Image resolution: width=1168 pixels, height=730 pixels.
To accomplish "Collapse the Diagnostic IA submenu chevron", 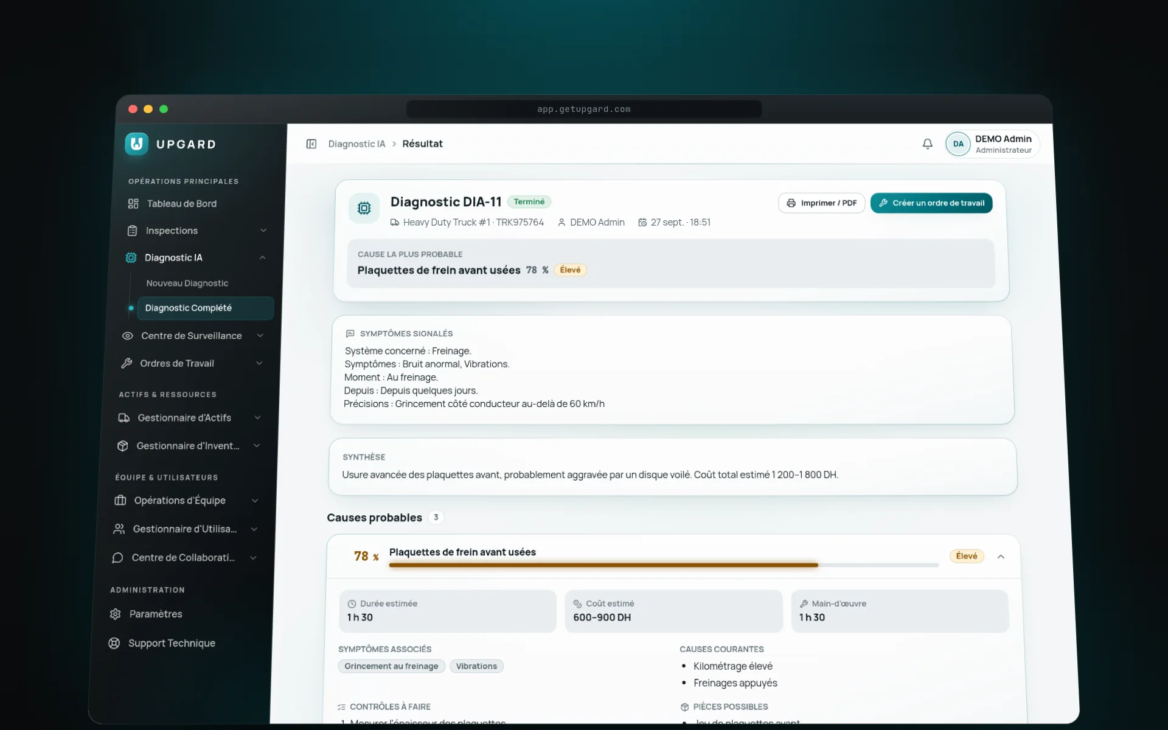I will click(262, 258).
